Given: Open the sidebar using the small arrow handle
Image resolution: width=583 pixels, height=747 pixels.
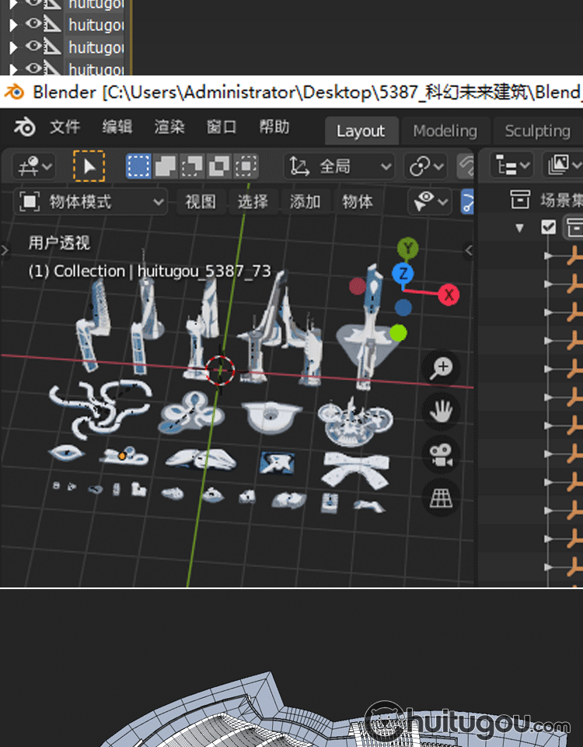Looking at the screenshot, I should (x=469, y=250).
